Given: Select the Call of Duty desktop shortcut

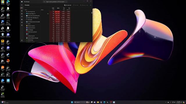Looking at the screenshot, I should point(3,62).
